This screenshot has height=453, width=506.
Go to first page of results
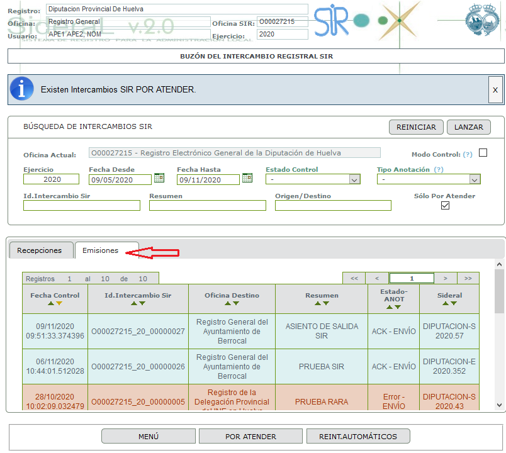(x=354, y=278)
